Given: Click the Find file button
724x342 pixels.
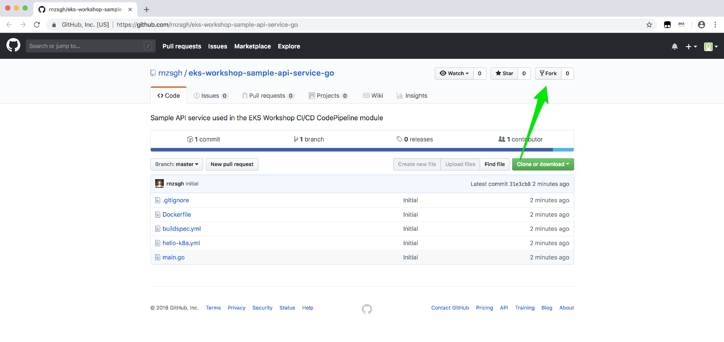Looking at the screenshot, I should pos(495,164).
